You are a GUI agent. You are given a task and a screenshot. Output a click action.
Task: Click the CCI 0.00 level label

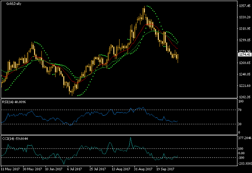241,153
